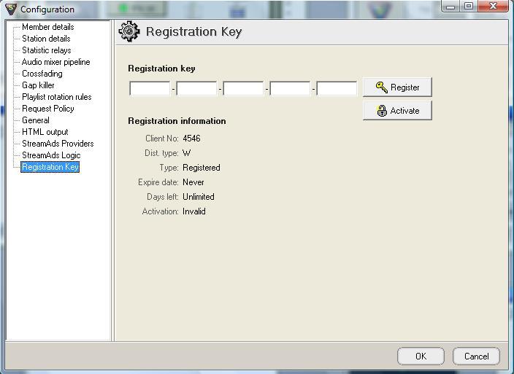This screenshot has height=374, width=514.
Task: Select Crossfading in the sidebar
Action: click(x=42, y=74)
